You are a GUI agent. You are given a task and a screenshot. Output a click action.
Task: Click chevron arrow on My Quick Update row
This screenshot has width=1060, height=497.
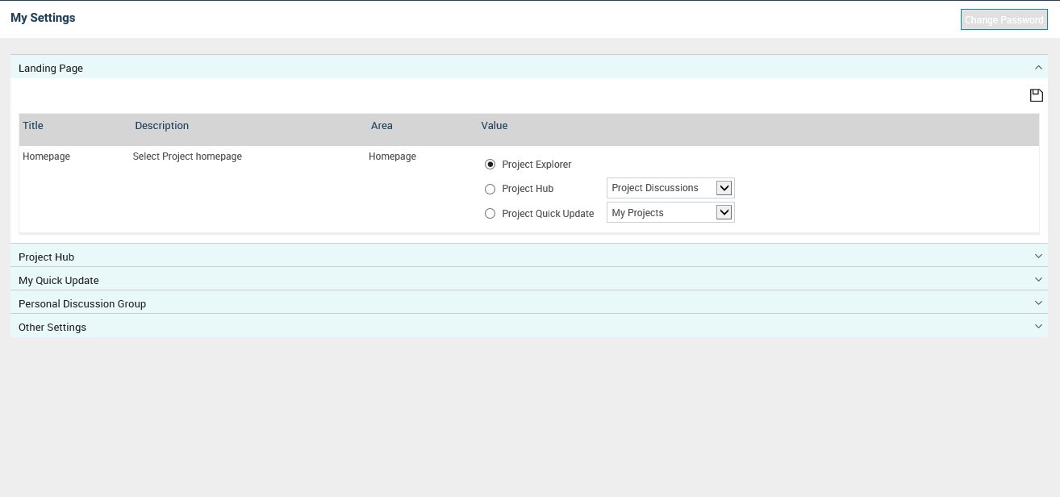pos(1038,280)
